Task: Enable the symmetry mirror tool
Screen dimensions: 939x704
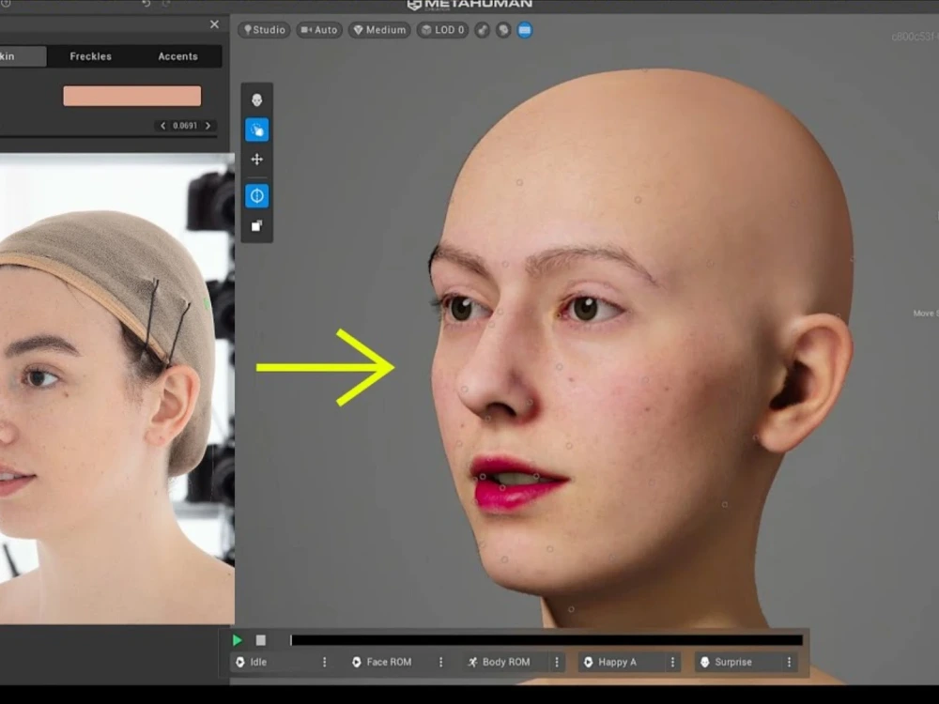Action: [x=255, y=195]
